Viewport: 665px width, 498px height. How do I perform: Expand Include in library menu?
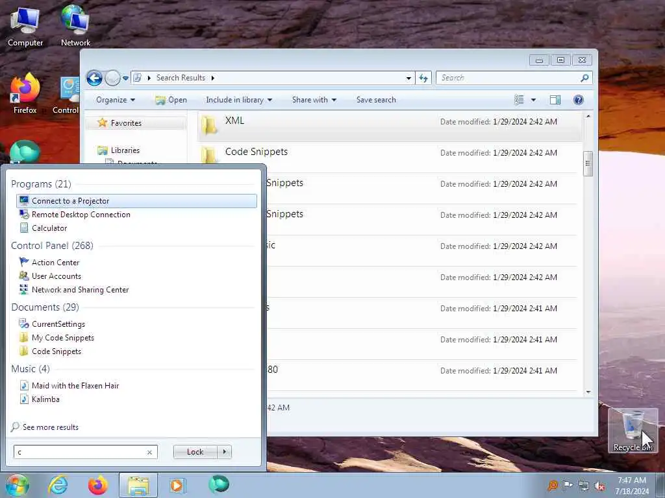239,100
